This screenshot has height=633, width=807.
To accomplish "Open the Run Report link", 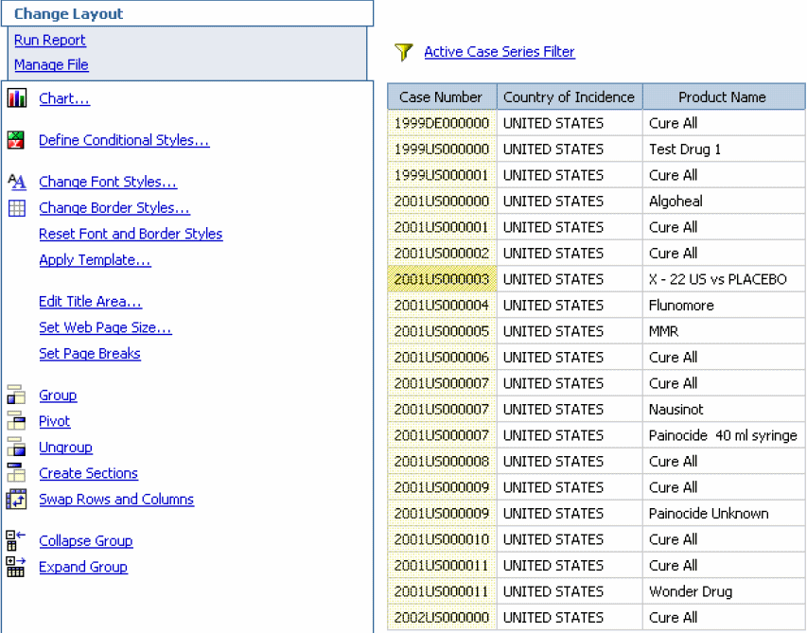I will point(50,40).
